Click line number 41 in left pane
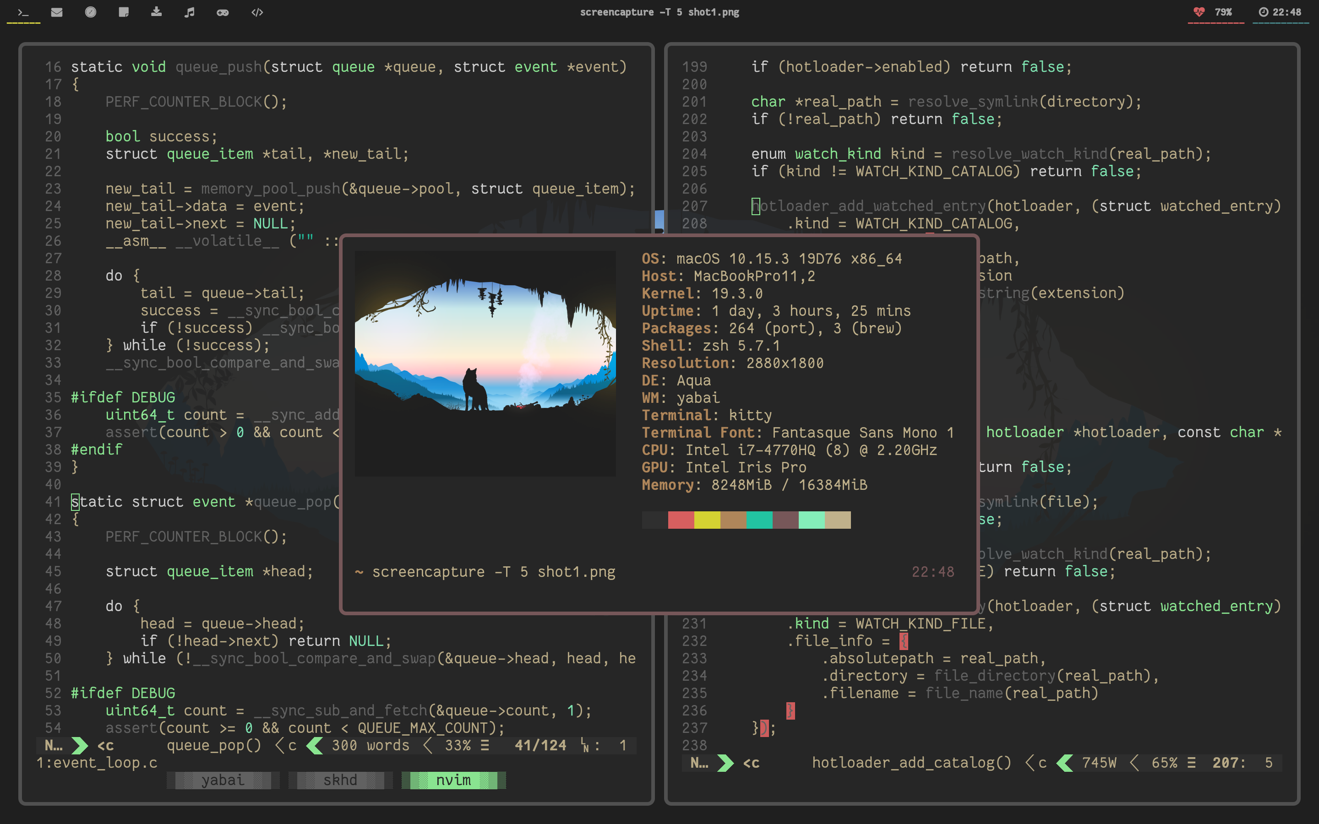Viewport: 1319px width, 824px height. point(53,501)
